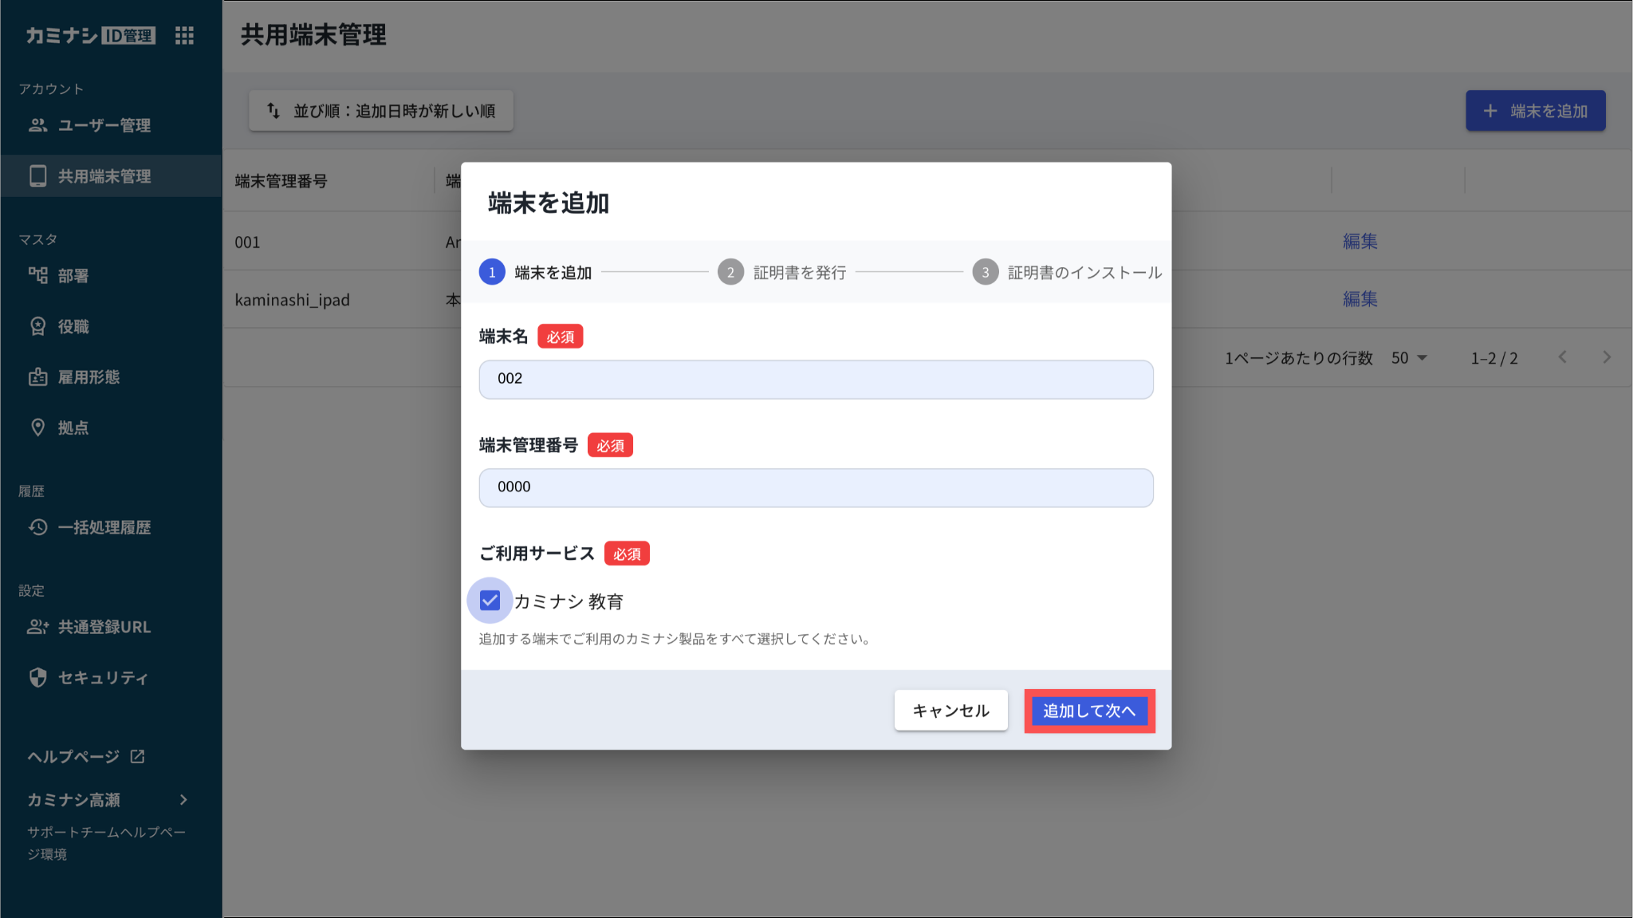The height and width of the screenshot is (918, 1633).
Task: Click 追加して次へ button
Action: 1089,711
